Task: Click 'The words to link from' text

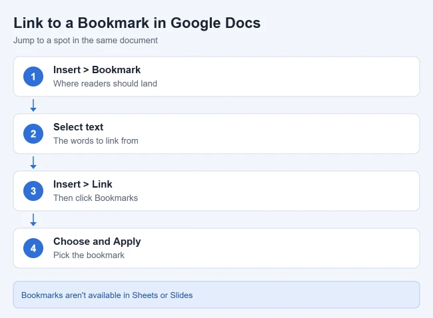Action: pyautogui.click(x=96, y=141)
